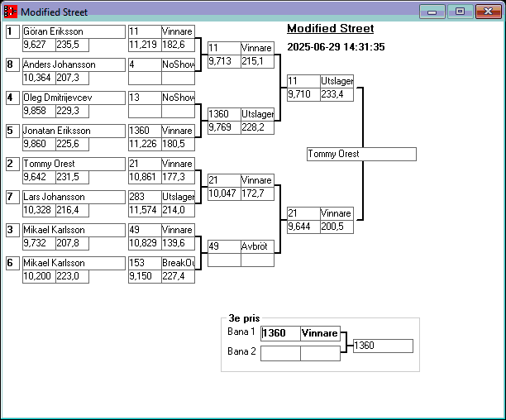506x420 pixels.
Task: Click round one time 11,226 cell
Action: click(x=145, y=144)
